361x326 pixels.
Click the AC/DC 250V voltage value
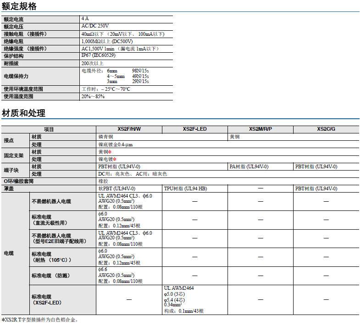(95, 26)
